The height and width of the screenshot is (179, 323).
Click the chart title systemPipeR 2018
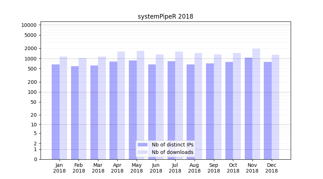tap(165, 16)
